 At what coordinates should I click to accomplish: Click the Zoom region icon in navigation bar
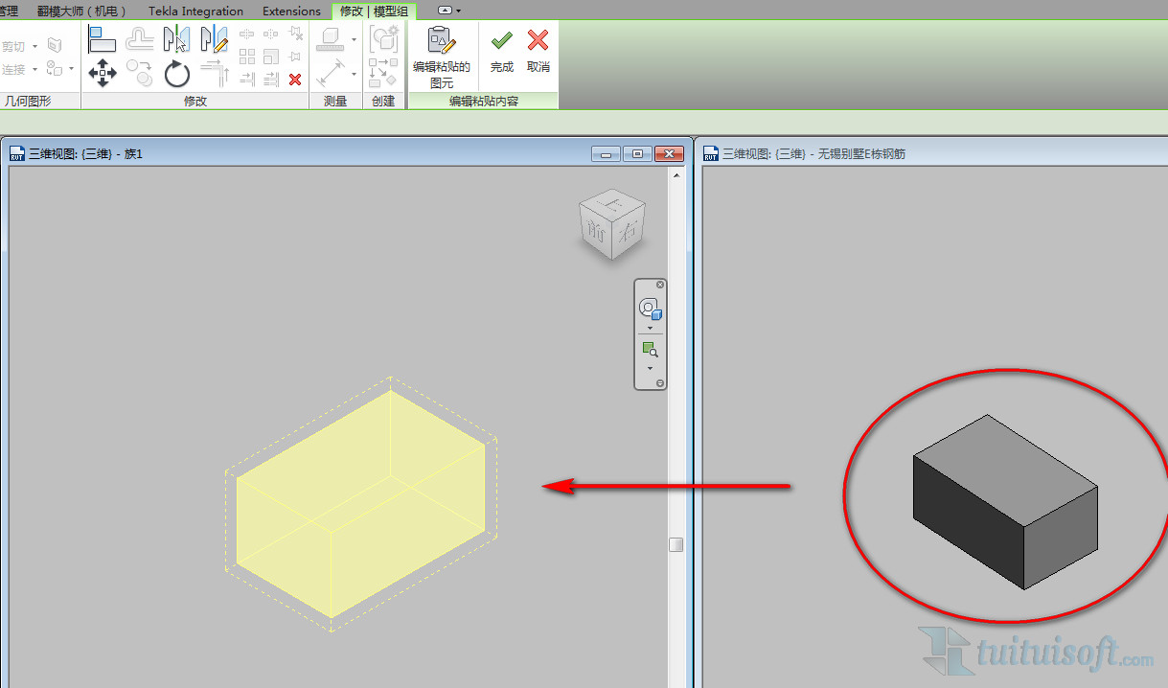(x=651, y=350)
